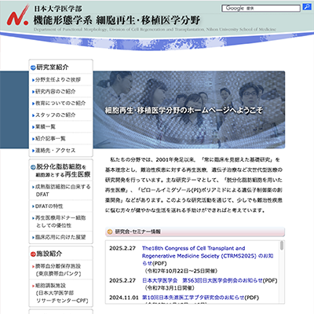314x314 pixels.
Task: Open 第563回日大医学会例会のお知らせ link
Action: click(203, 280)
